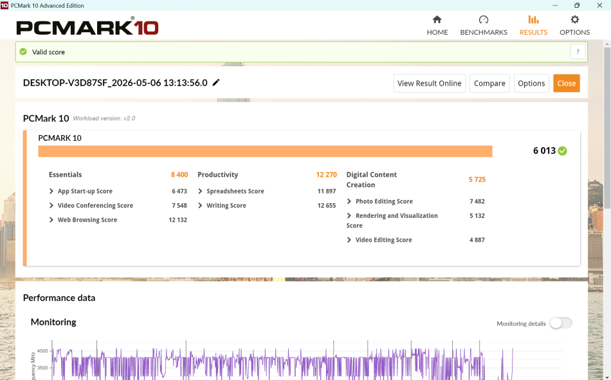Click the Photo Editing value 7 482
611x380 pixels.
(477, 201)
